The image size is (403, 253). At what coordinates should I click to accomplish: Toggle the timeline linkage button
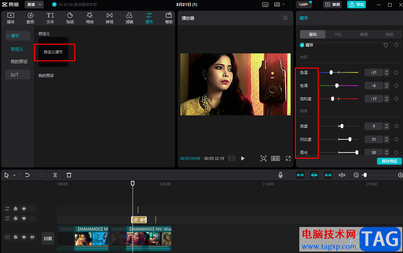pos(328,175)
